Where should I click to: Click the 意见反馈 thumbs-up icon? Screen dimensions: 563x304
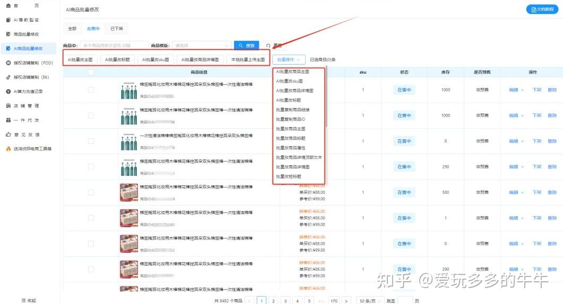[x=8, y=135]
